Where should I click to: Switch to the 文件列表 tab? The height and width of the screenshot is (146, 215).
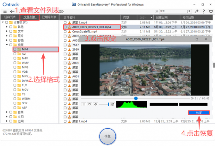30,17
